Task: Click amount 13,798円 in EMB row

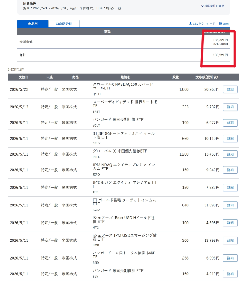Action: 212,240
